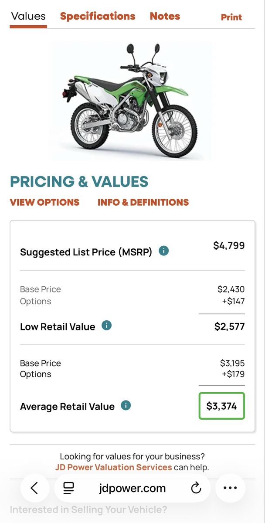Click info icon next to Suggested List Price
This screenshot has width=265, height=523.
pyautogui.click(x=163, y=251)
